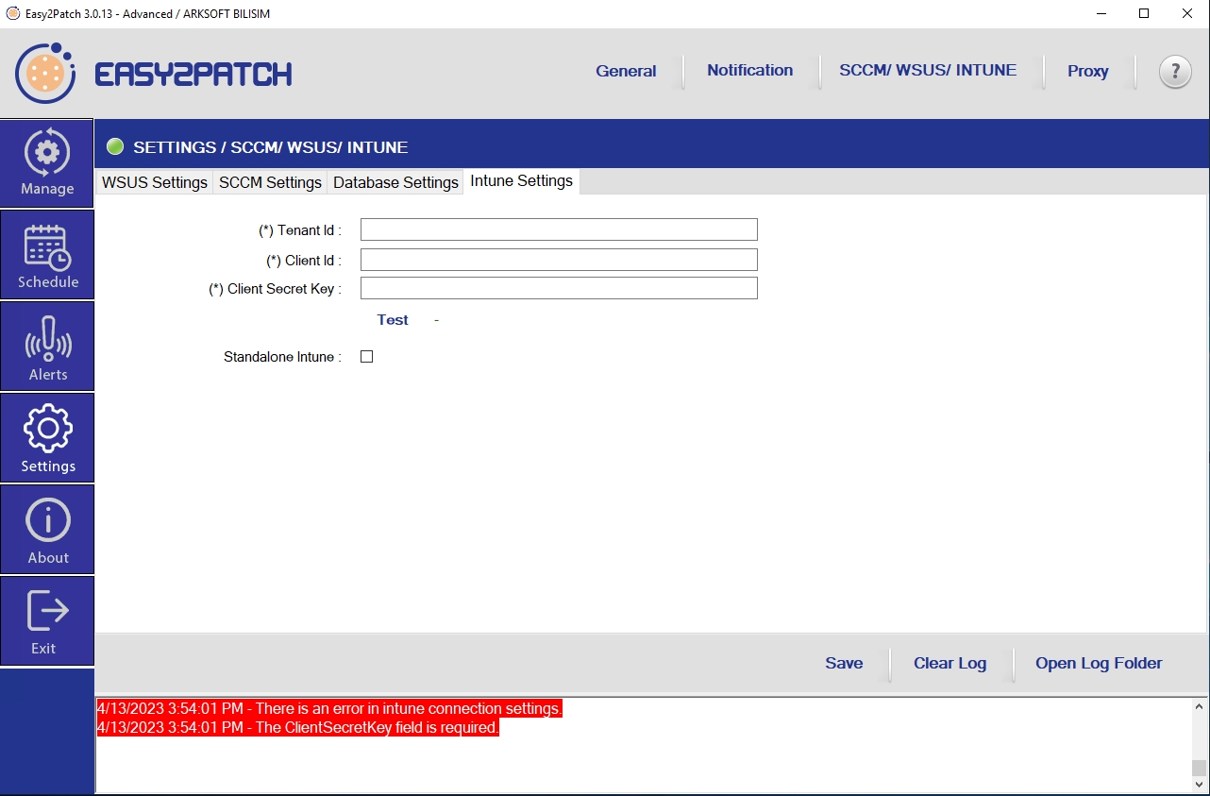Viewport: 1210px width, 796px height.
Task: Test the Intune connection
Action: pyautogui.click(x=393, y=320)
